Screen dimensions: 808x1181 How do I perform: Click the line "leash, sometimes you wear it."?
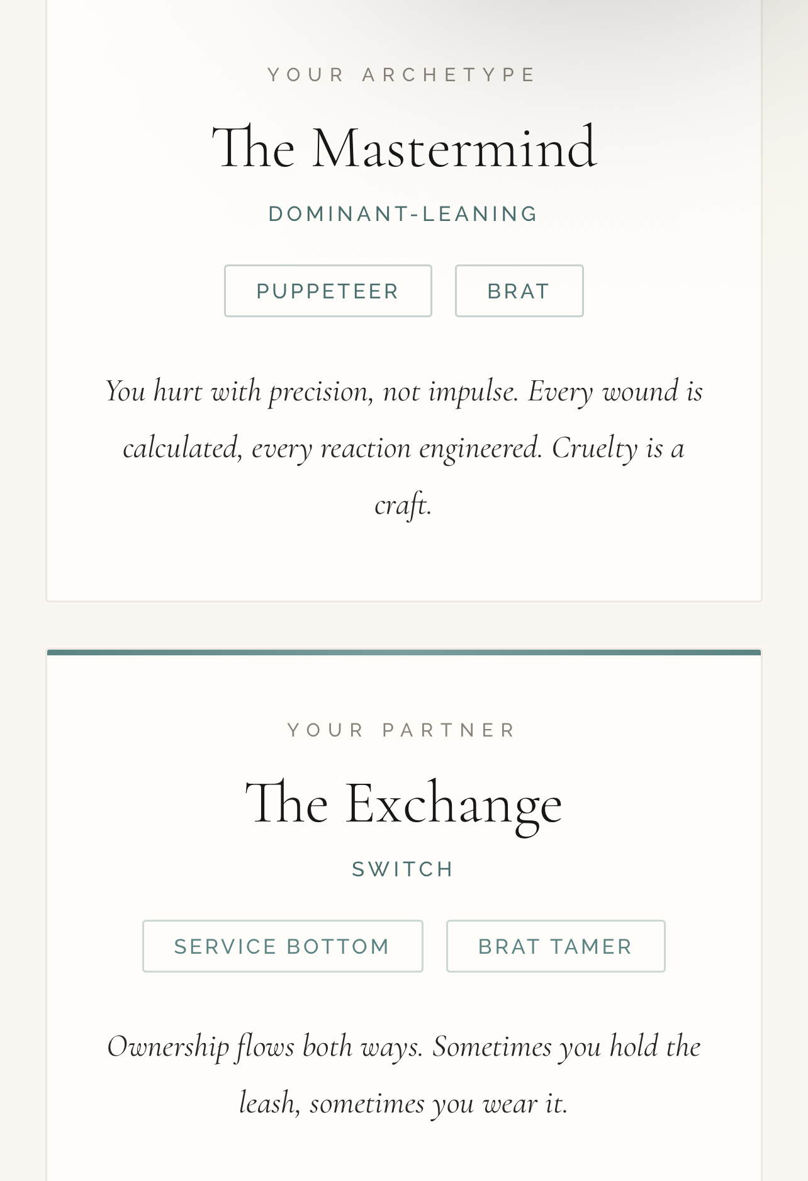(403, 1104)
